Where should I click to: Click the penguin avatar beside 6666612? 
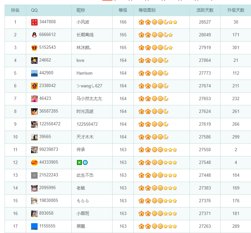34,35
